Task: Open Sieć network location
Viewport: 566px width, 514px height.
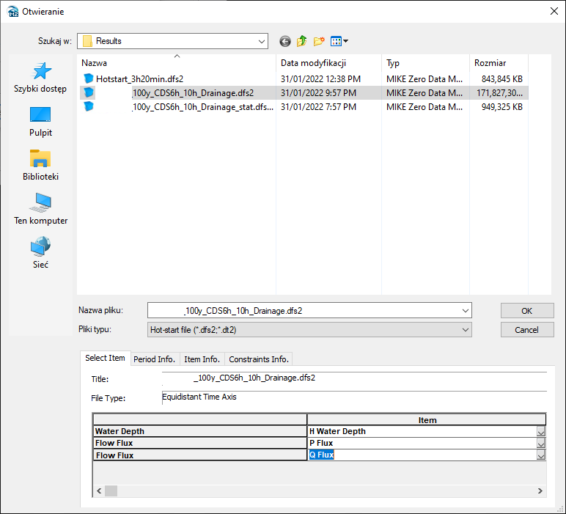Action: click(40, 254)
